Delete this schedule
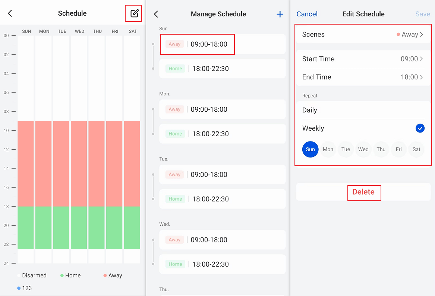The height and width of the screenshot is (296, 435). 363,192
